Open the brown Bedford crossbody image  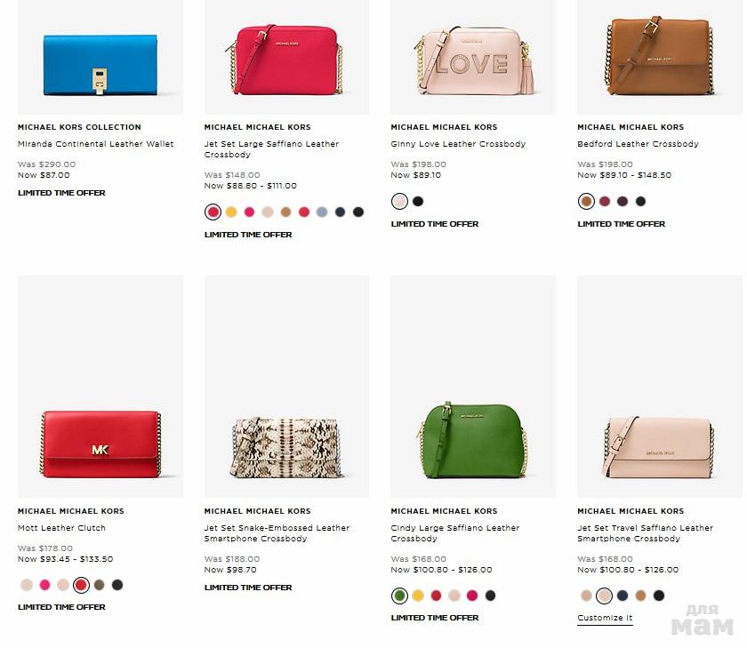coord(660,57)
